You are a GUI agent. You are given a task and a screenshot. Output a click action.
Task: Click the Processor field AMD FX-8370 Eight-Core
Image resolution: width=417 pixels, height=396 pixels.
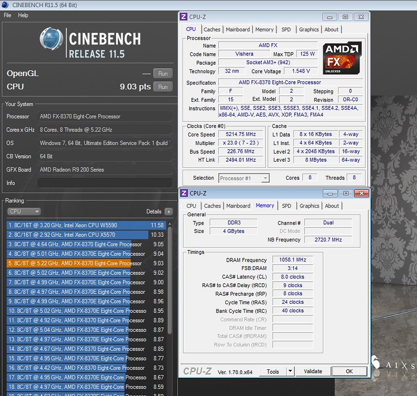[105, 117]
